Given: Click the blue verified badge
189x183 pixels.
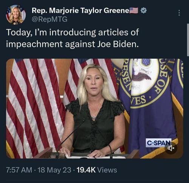Looking at the screenshot, I should (144, 11).
